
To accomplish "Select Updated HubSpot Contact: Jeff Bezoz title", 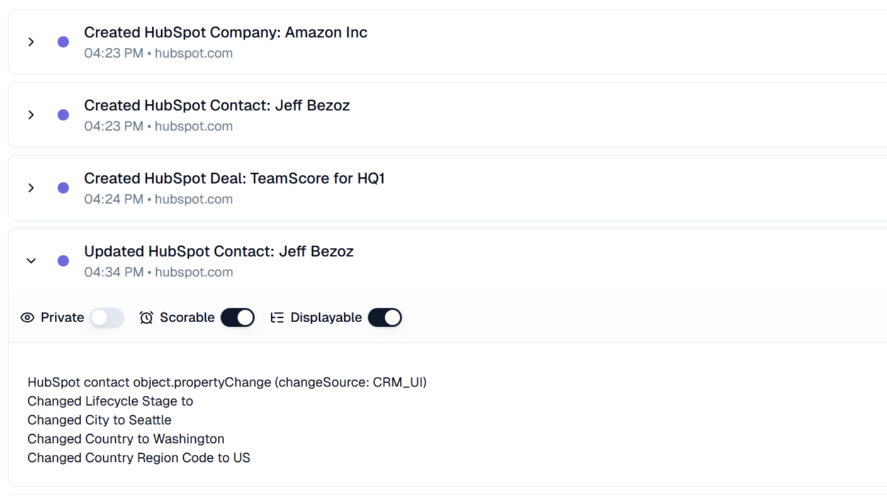I will click(x=218, y=252).
